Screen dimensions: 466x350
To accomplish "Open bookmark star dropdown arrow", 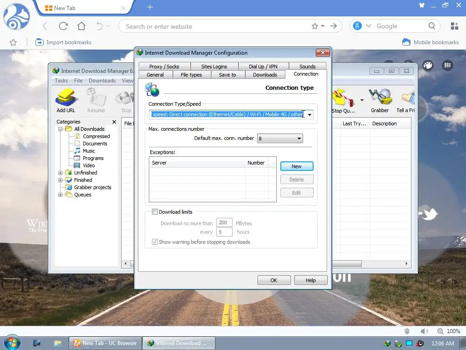I will [x=323, y=26].
